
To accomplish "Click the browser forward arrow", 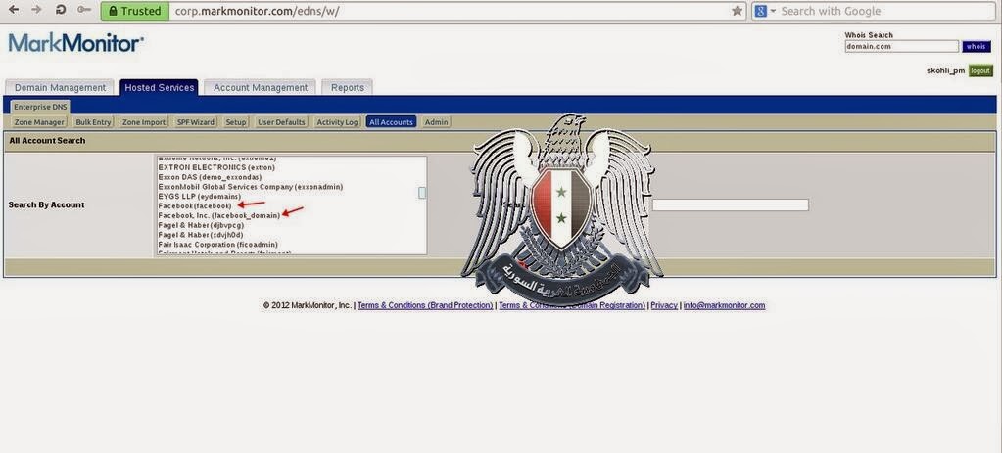I will [37, 10].
